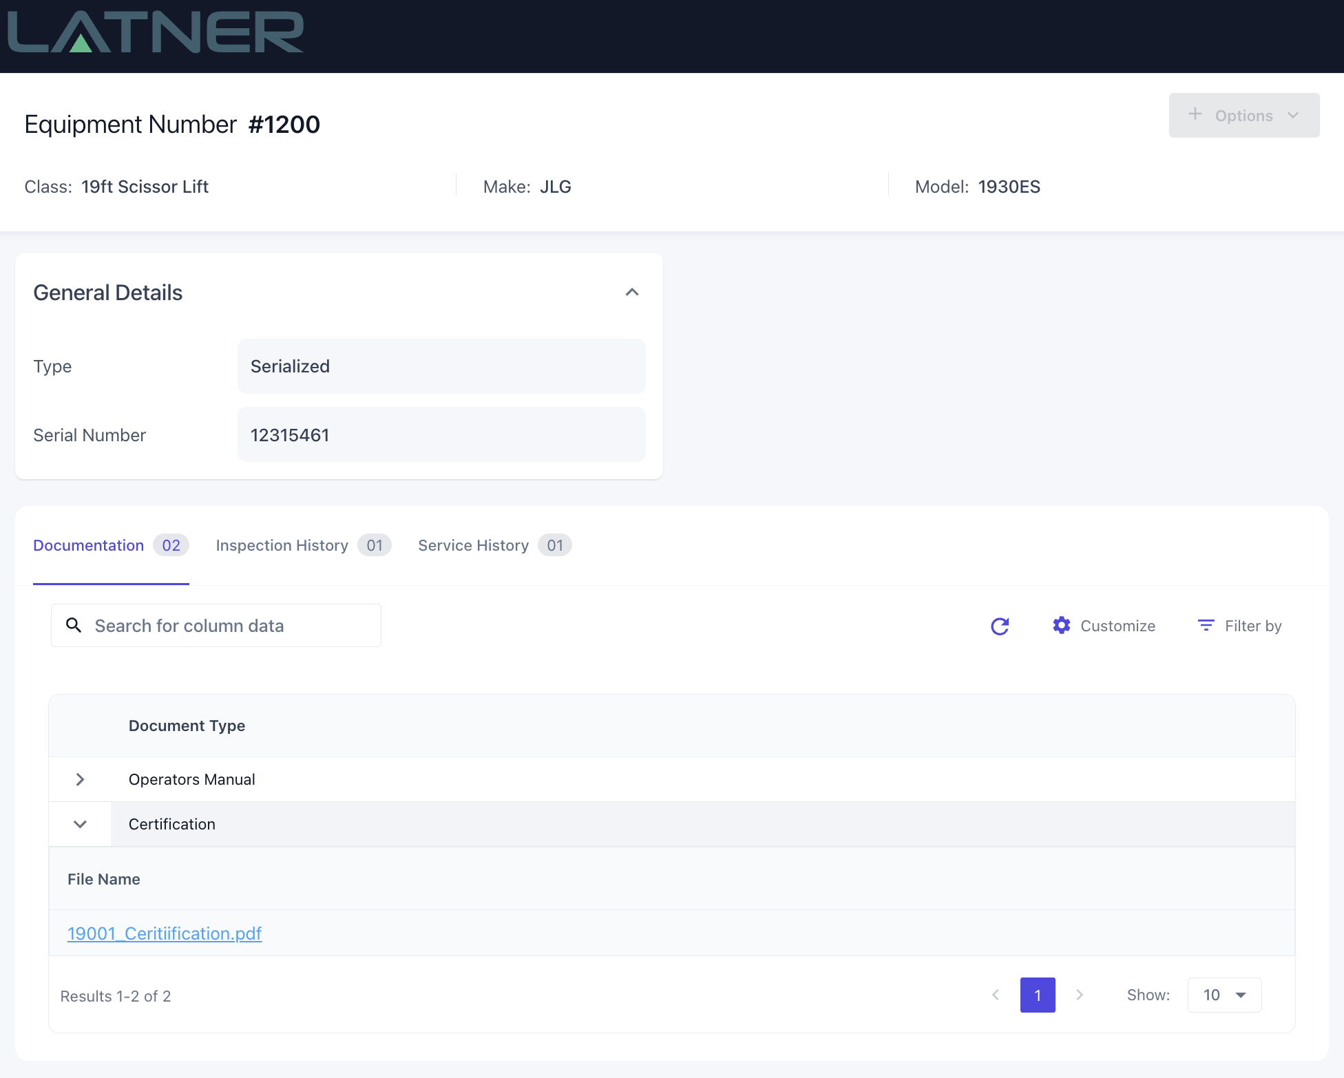Image resolution: width=1344 pixels, height=1078 pixels.
Task: Click the search magnifier icon
Action: point(74,625)
